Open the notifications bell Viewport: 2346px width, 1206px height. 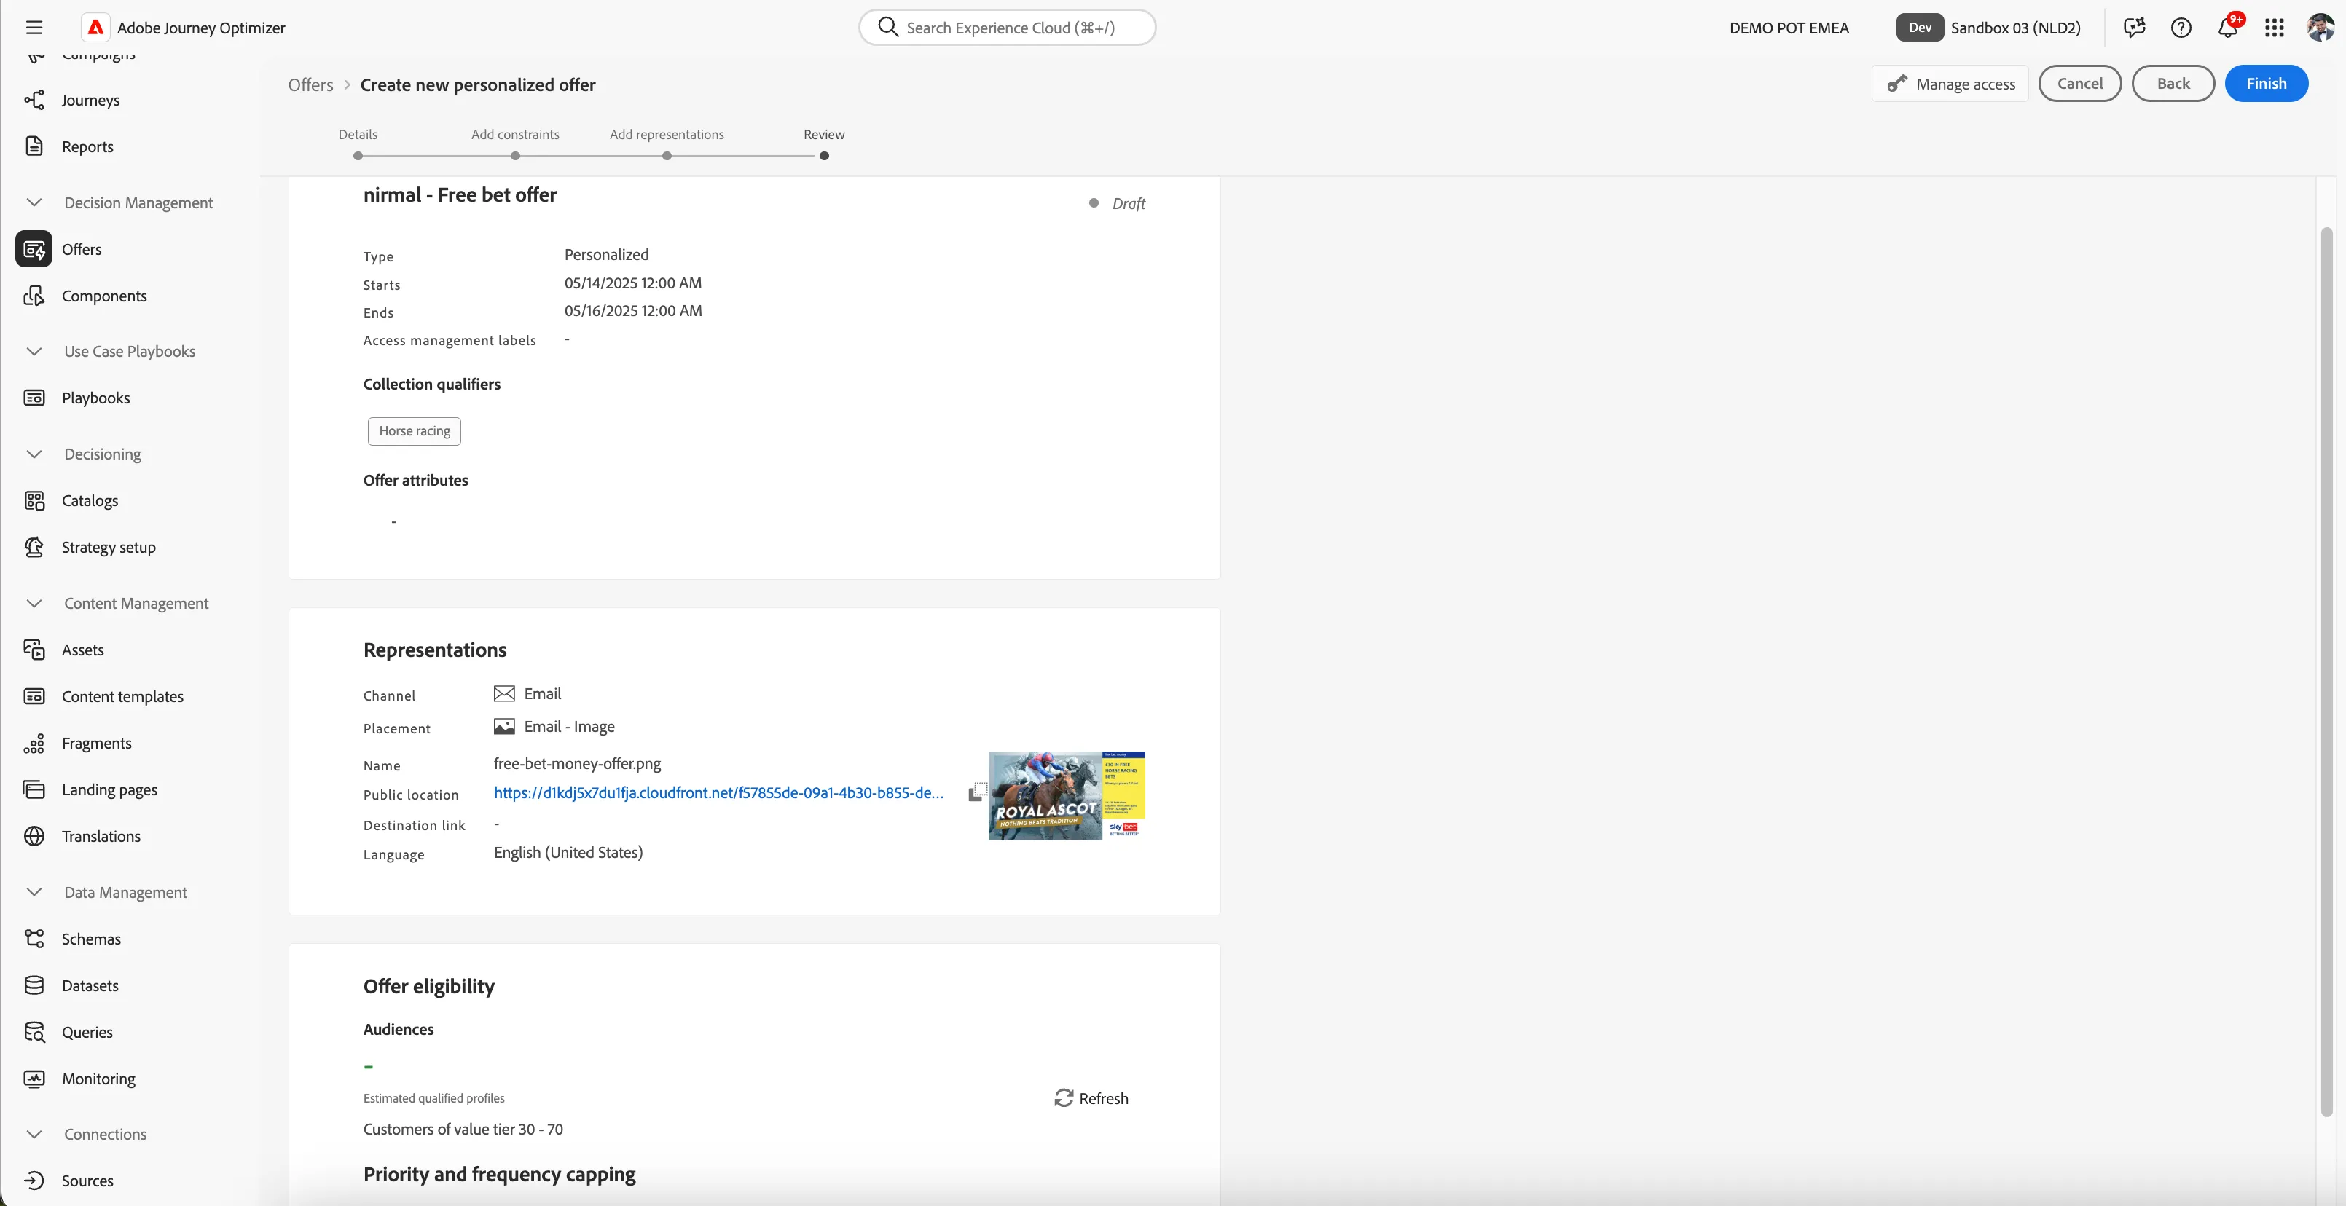[x=2228, y=27]
